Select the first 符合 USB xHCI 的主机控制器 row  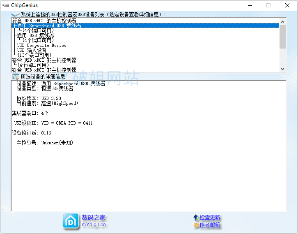[x=145, y=21]
